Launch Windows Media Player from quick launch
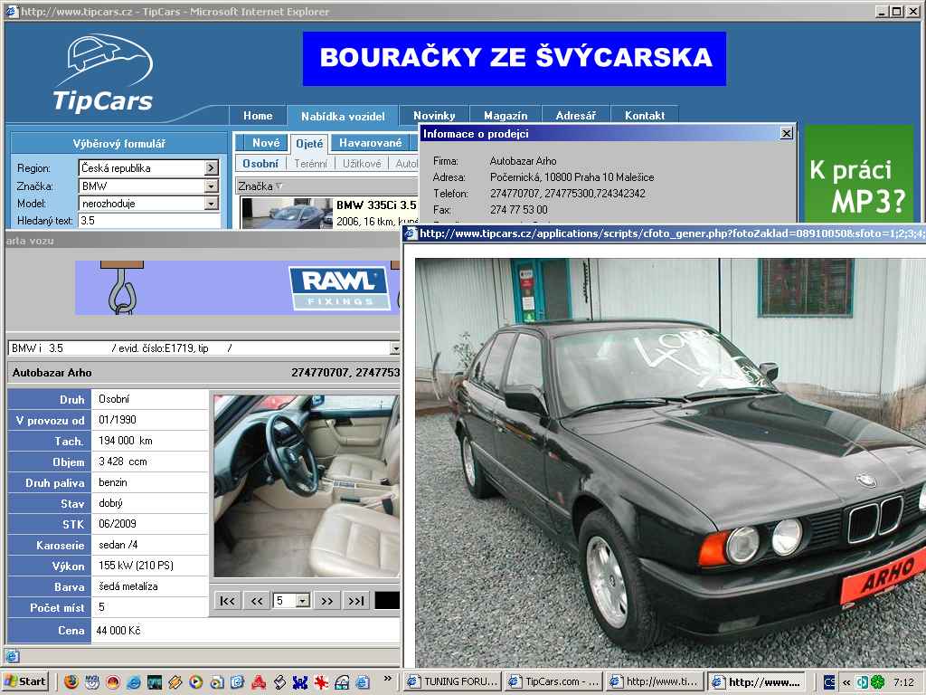This screenshot has height=695, width=926. (195, 682)
